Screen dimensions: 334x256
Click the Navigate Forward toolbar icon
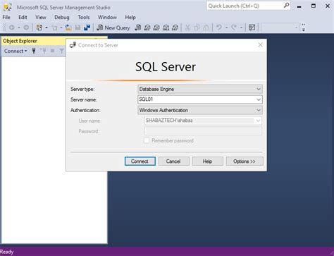point(26,28)
